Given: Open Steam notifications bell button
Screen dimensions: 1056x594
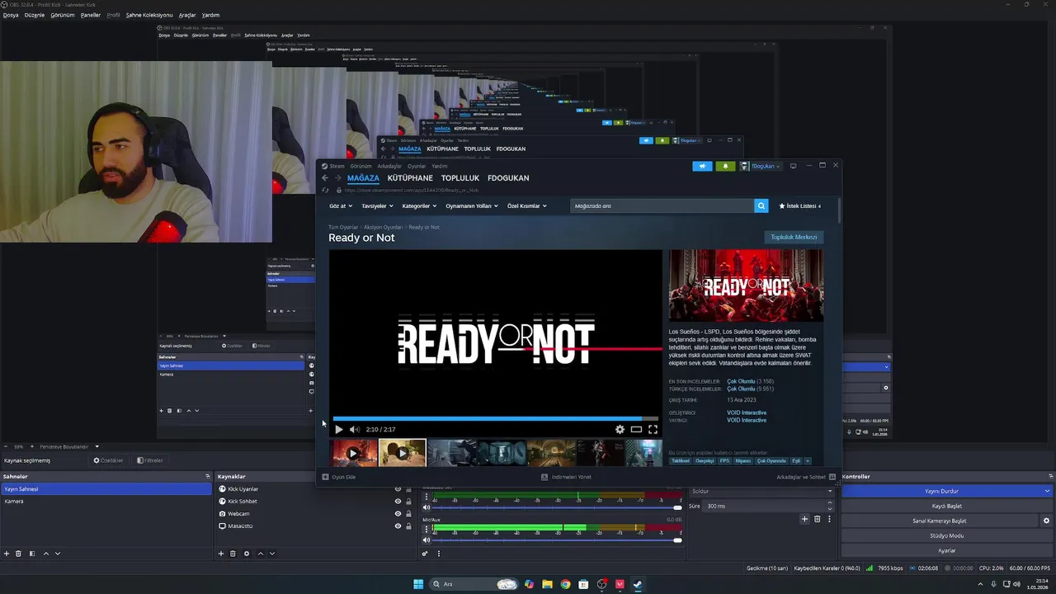Looking at the screenshot, I should pos(725,166).
